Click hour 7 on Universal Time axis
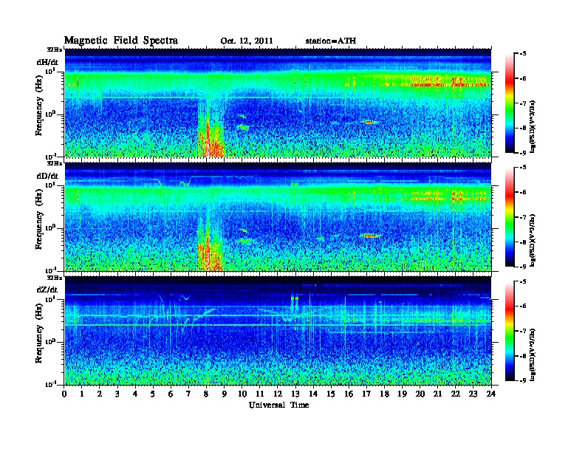 [188, 394]
